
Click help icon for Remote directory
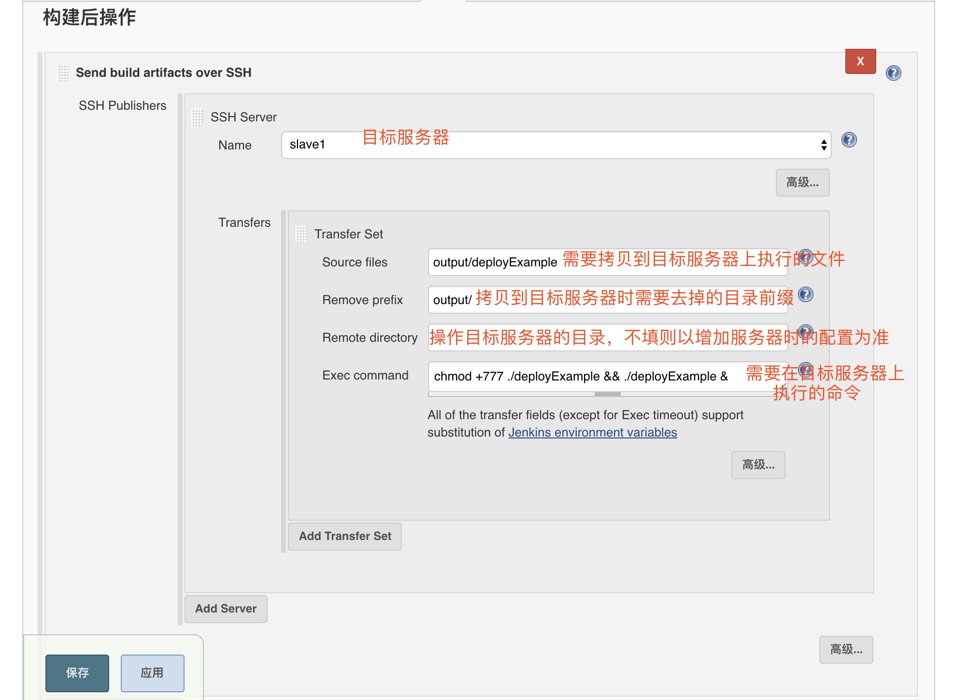click(x=805, y=332)
